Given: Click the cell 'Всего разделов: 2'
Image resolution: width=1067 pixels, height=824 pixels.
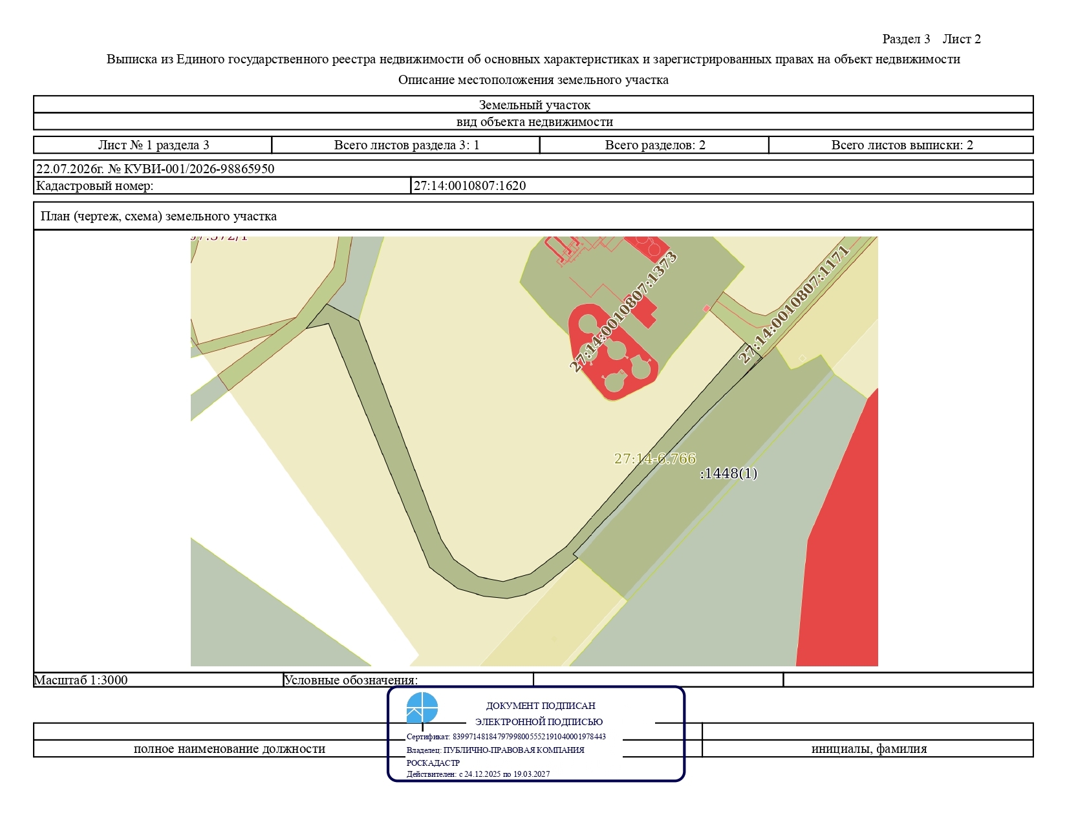Looking at the screenshot, I should pos(654,145).
